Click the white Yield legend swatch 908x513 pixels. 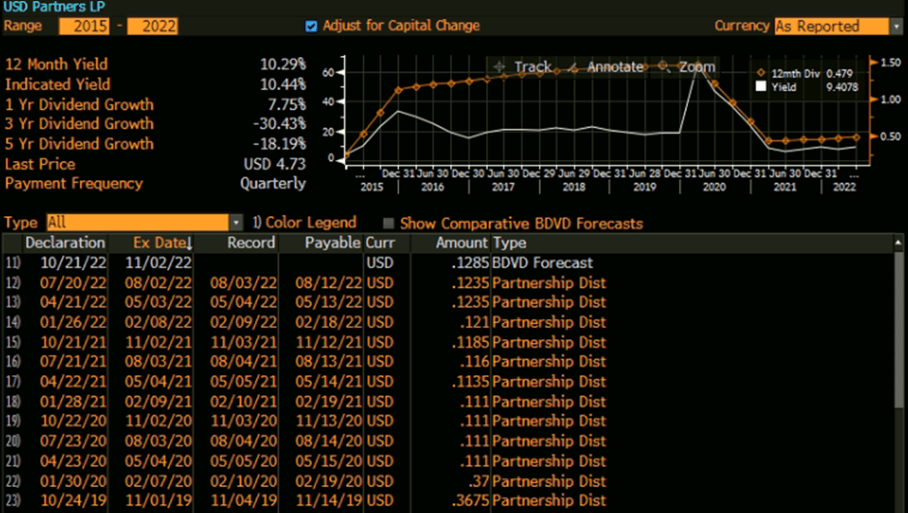coord(760,87)
